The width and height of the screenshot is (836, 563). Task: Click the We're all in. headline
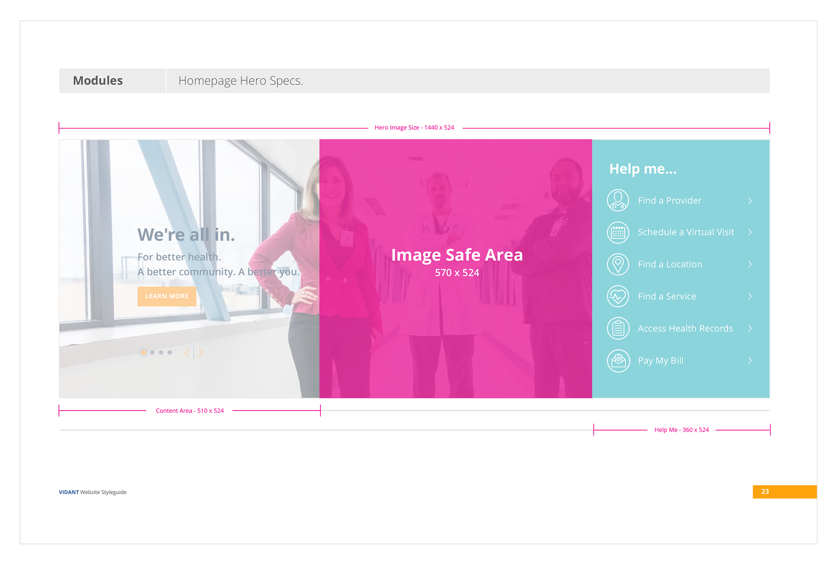tap(186, 235)
